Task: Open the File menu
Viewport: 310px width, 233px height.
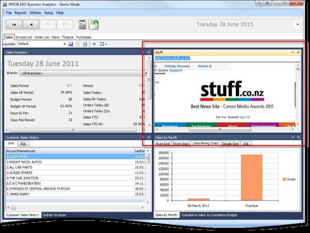Action: tap(9, 13)
